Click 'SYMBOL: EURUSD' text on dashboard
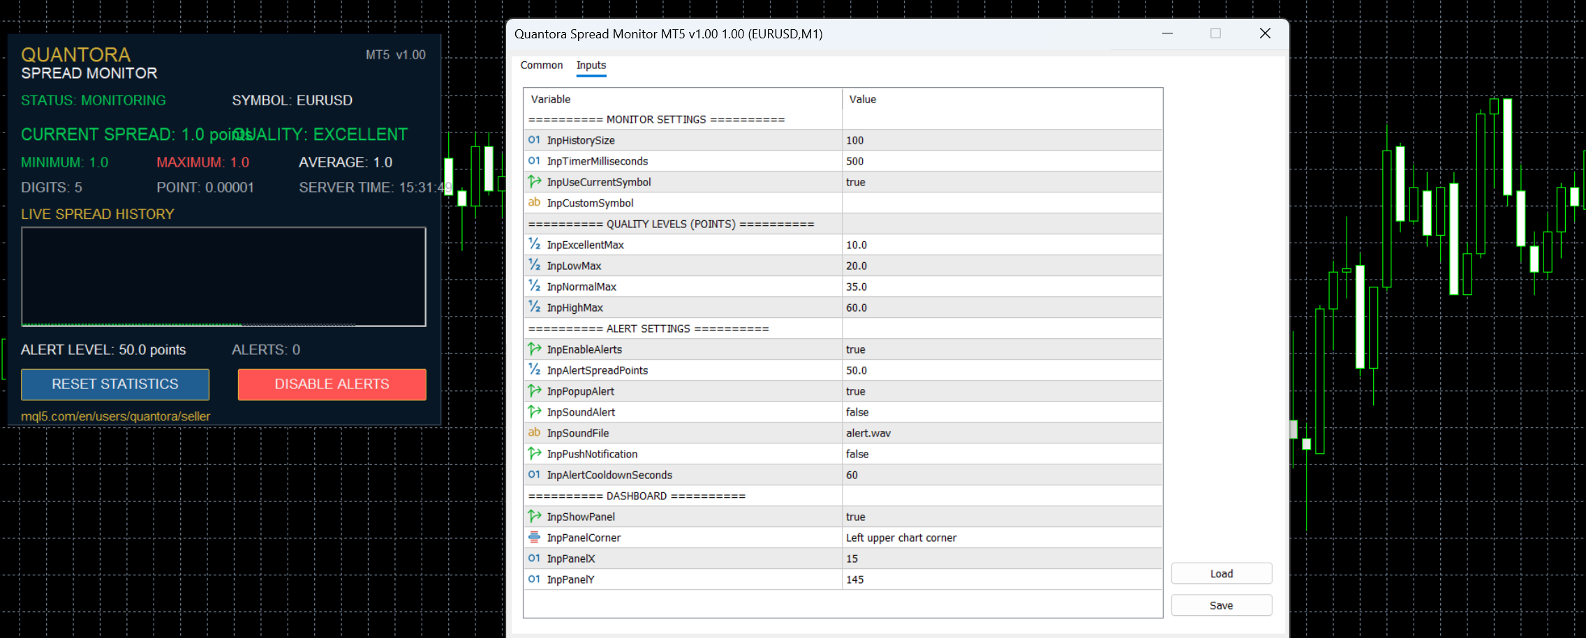The height and width of the screenshot is (638, 1586). (292, 100)
